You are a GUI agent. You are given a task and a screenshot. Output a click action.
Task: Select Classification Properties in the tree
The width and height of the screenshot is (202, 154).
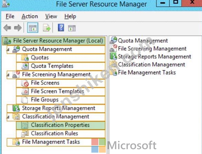tap(61, 125)
